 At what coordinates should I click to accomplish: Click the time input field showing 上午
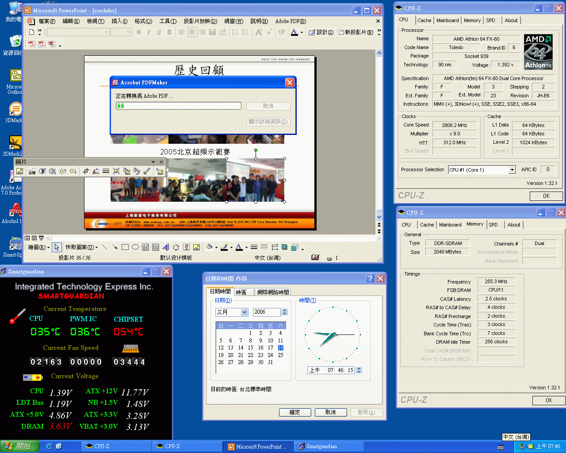(331, 370)
